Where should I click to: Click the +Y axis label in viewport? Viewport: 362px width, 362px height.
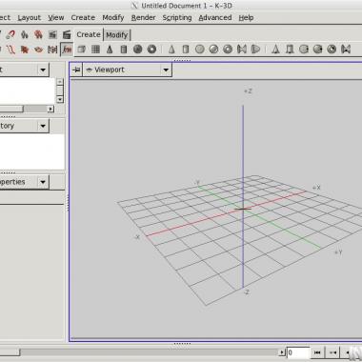coord(338,252)
